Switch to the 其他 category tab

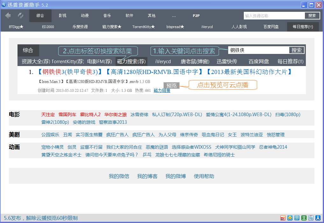152,16
